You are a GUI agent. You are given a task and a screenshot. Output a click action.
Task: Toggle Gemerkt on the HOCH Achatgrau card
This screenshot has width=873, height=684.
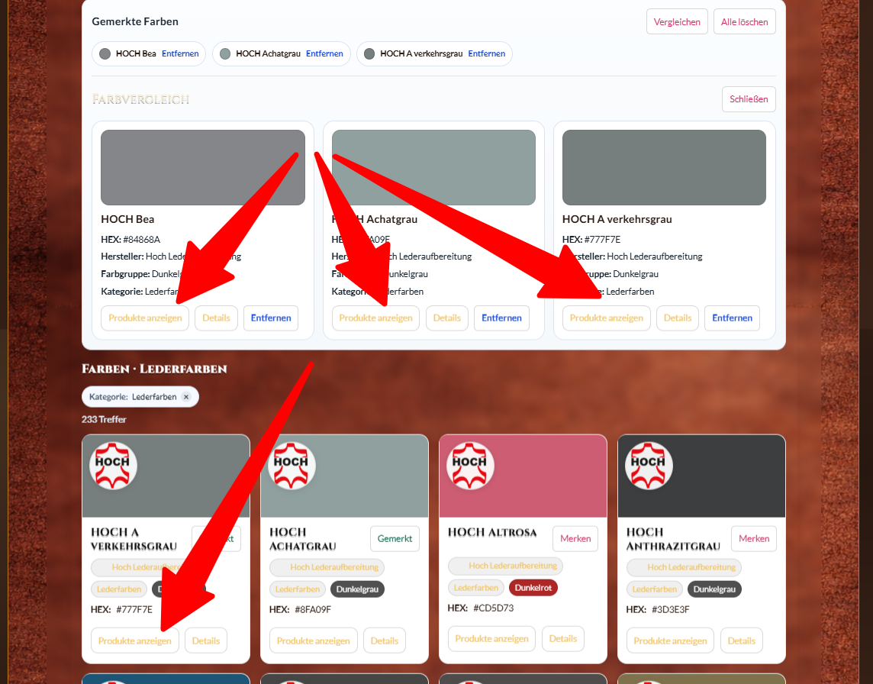pyautogui.click(x=395, y=538)
